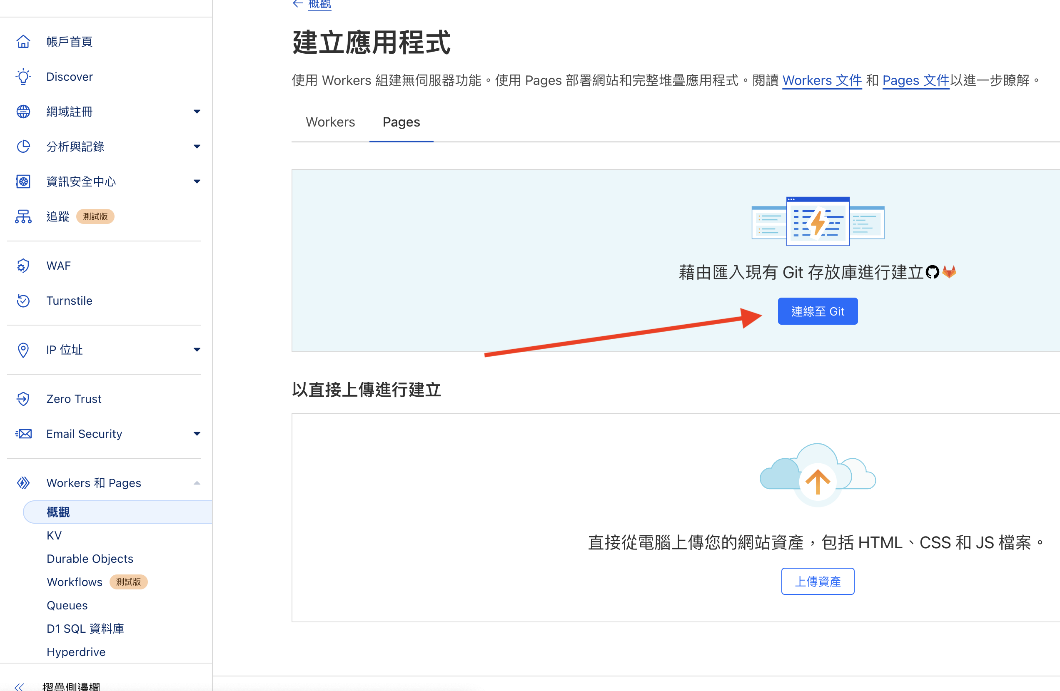Click the Zero Trust icon
This screenshot has height=691, width=1060.
[23, 398]
